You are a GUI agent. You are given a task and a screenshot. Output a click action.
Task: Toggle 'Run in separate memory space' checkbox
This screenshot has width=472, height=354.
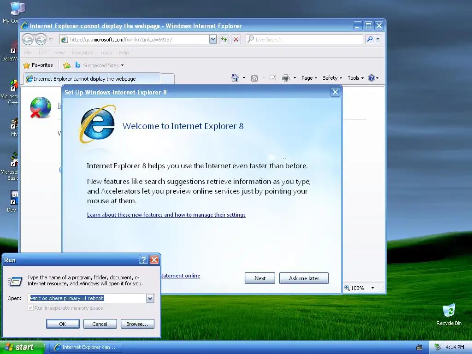[x=31, y=307]
